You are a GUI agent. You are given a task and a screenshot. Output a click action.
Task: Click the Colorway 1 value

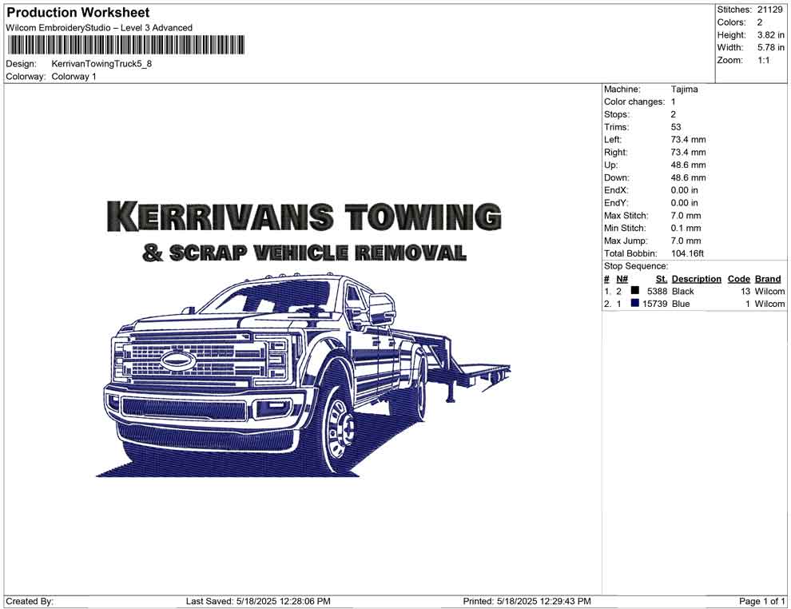[74, 77]
